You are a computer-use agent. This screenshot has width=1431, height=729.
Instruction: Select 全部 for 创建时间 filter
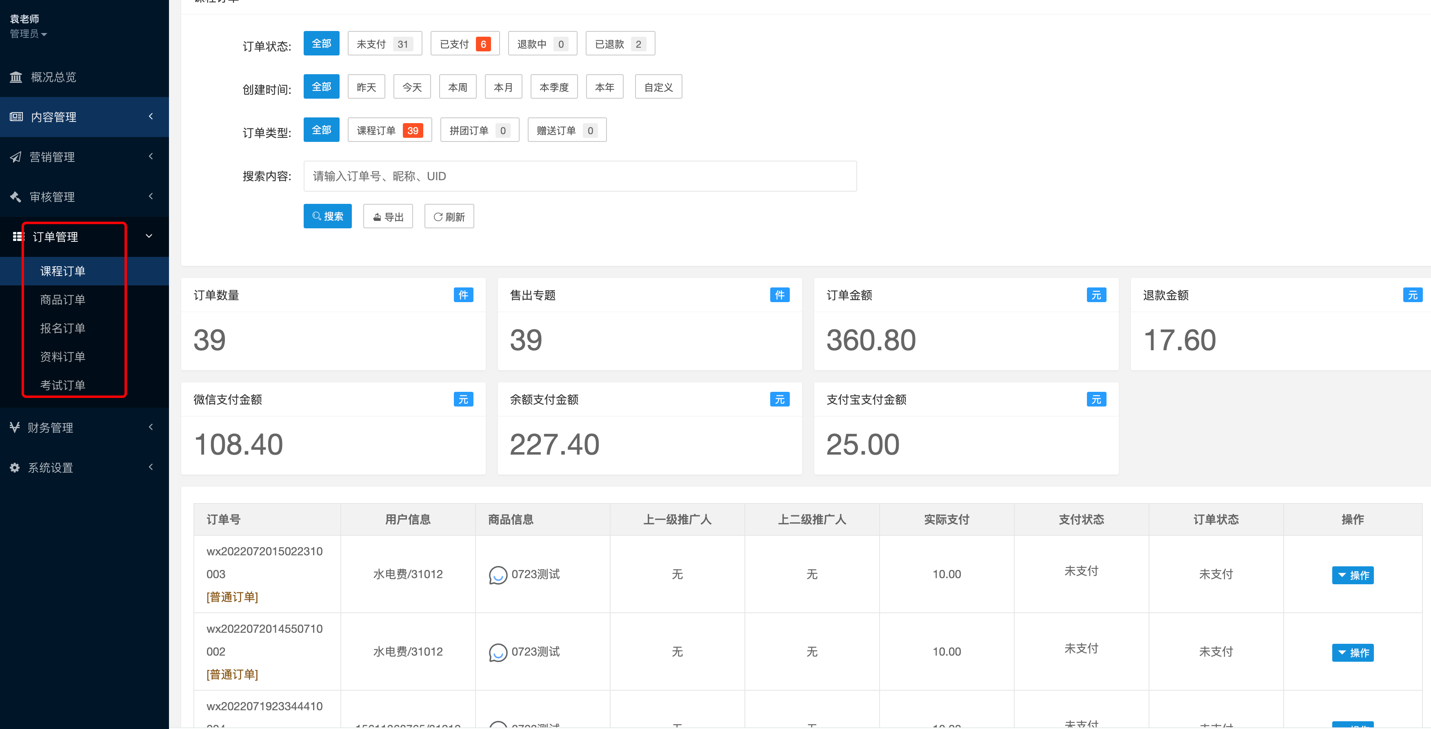(x=321, y=86)
